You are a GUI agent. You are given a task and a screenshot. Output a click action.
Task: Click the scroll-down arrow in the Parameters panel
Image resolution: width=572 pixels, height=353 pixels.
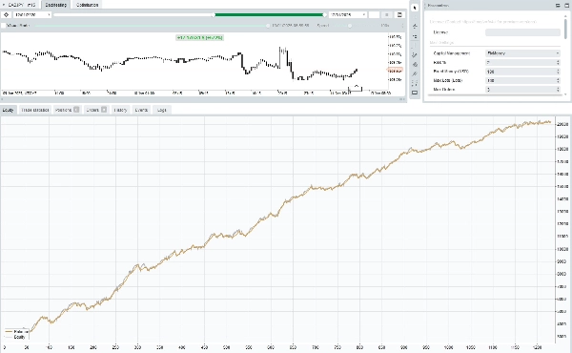565,94
